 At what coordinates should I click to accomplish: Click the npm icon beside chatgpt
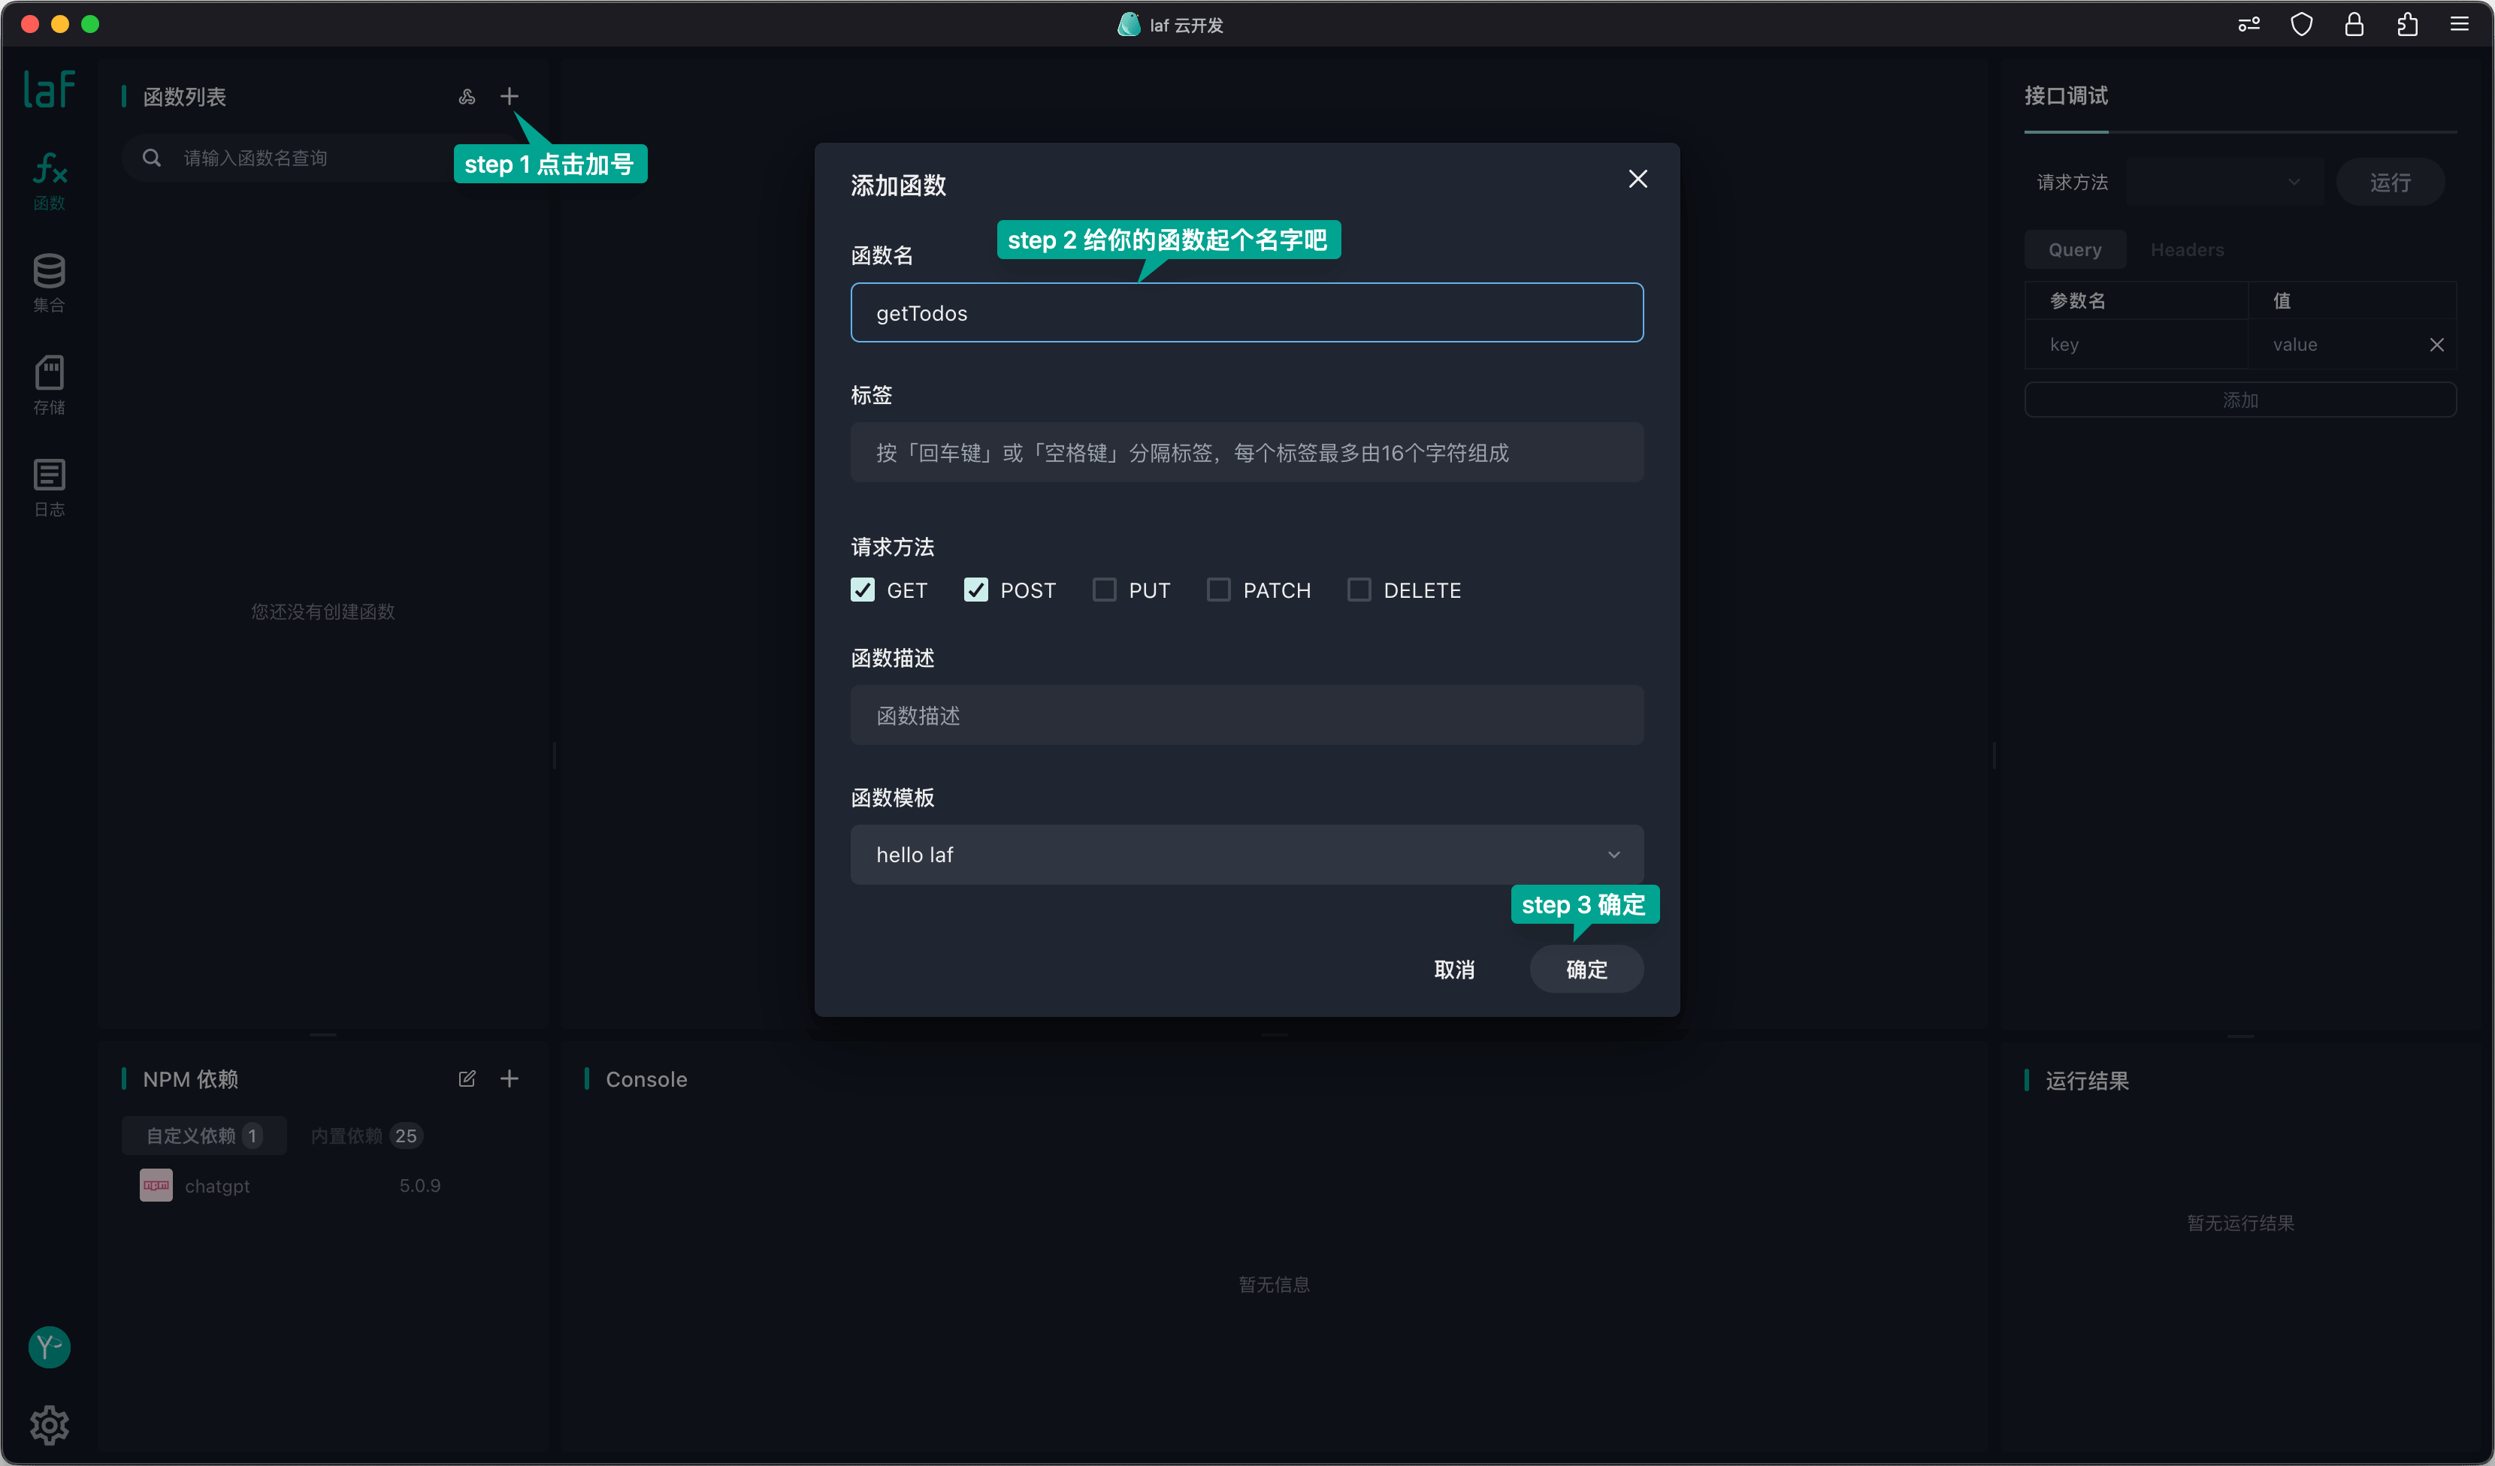[x=156, y=1185]
